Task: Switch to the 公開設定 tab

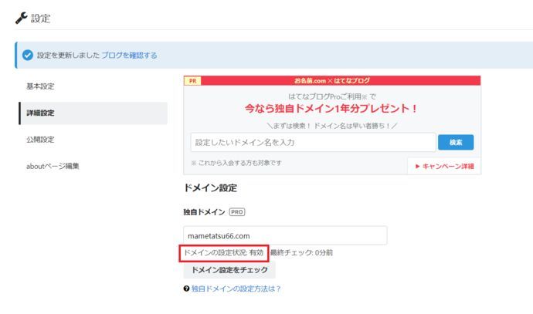Action: point(40,140)
